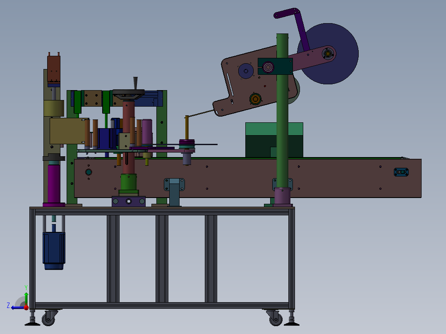Select the reddish-brown block atop left post
Screen dimensions: 446x334
pos(54,69)
